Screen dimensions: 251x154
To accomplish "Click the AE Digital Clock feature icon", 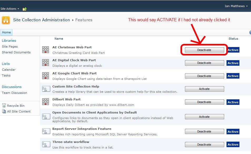I will pos(46,63).
